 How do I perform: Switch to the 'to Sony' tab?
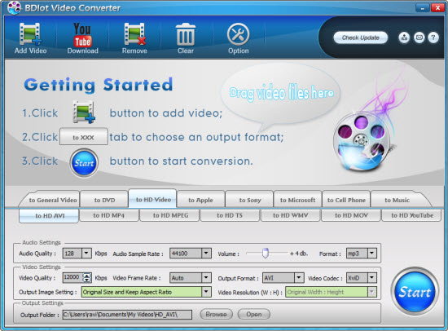click(249, 200)
